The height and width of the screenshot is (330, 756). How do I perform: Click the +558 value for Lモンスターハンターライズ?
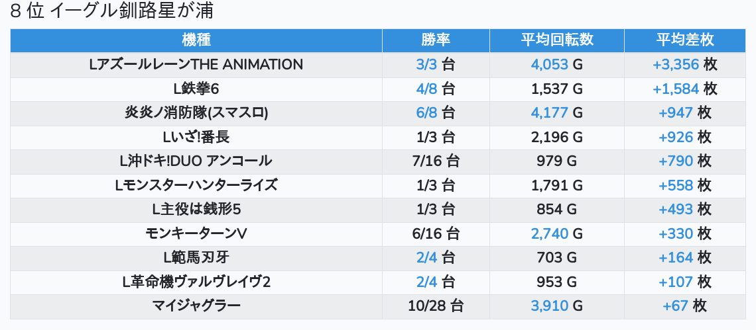click(676, 185)
